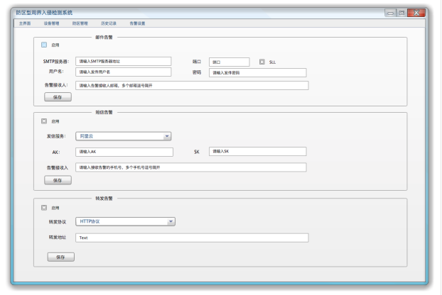Open the 防区管理 menu

[x=80, y=23]
